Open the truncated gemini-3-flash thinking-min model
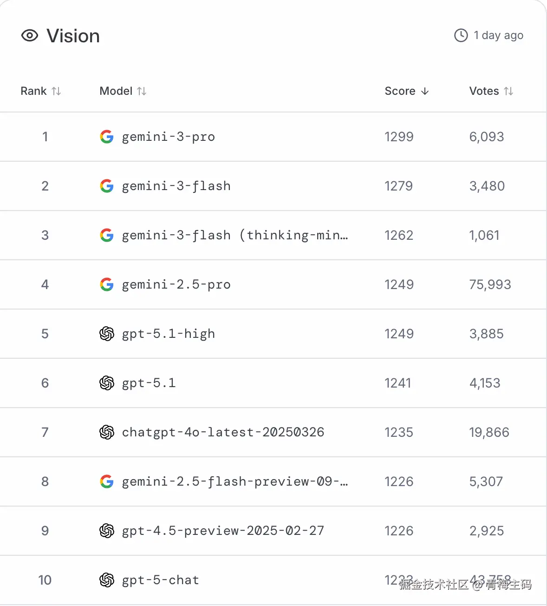The height and width of the screenshot is (606, 547). pos(234,235)
